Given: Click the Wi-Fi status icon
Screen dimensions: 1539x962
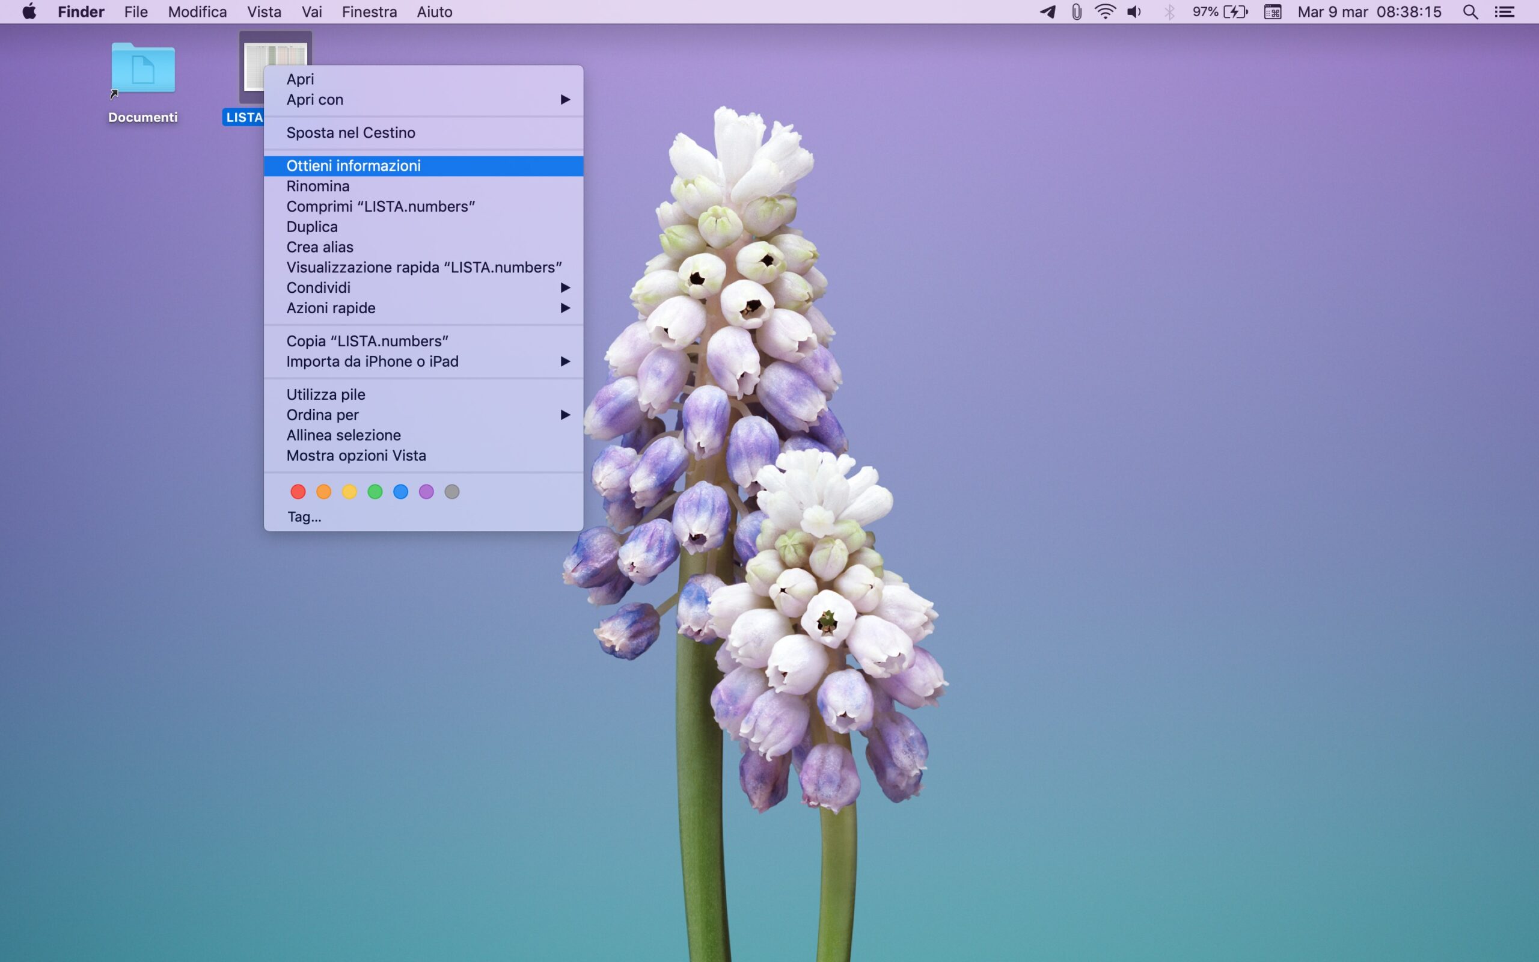Looking at the screenshot, I should click(1106, 11).
